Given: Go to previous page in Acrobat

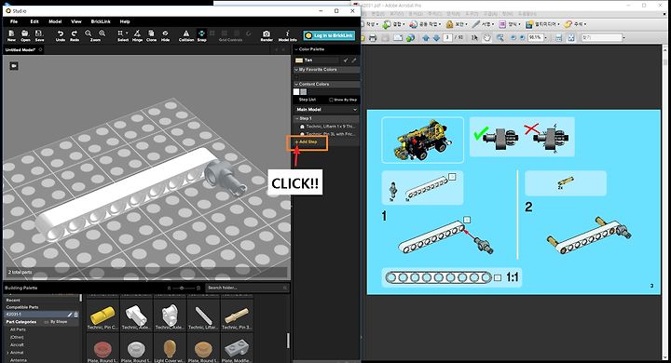Looking at the screenshot, I should pyautogui.click(x=425, y=37).
